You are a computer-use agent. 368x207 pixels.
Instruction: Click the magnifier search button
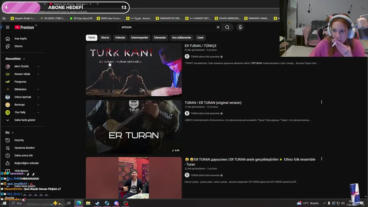click(227, 27)
